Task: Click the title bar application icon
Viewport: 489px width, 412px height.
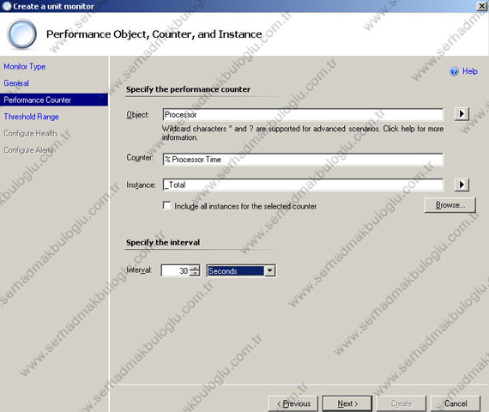Action: coord(6,6)
